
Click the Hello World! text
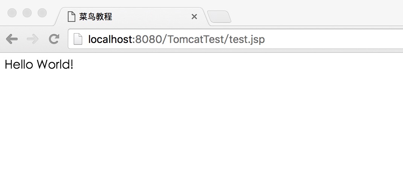click(x=39, y=64)
